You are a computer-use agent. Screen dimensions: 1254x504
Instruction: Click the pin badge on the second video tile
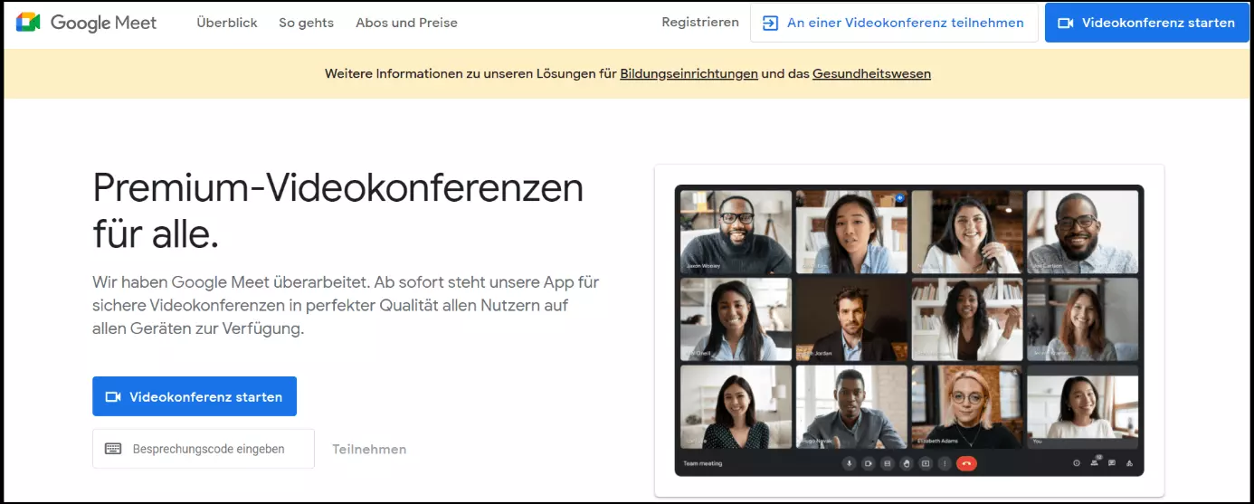(900, 197)
